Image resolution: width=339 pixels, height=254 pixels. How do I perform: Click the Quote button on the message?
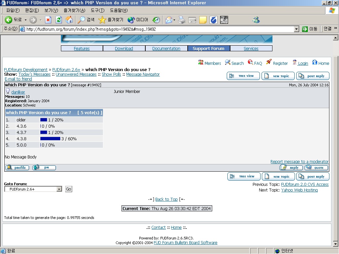click(316, 167)
